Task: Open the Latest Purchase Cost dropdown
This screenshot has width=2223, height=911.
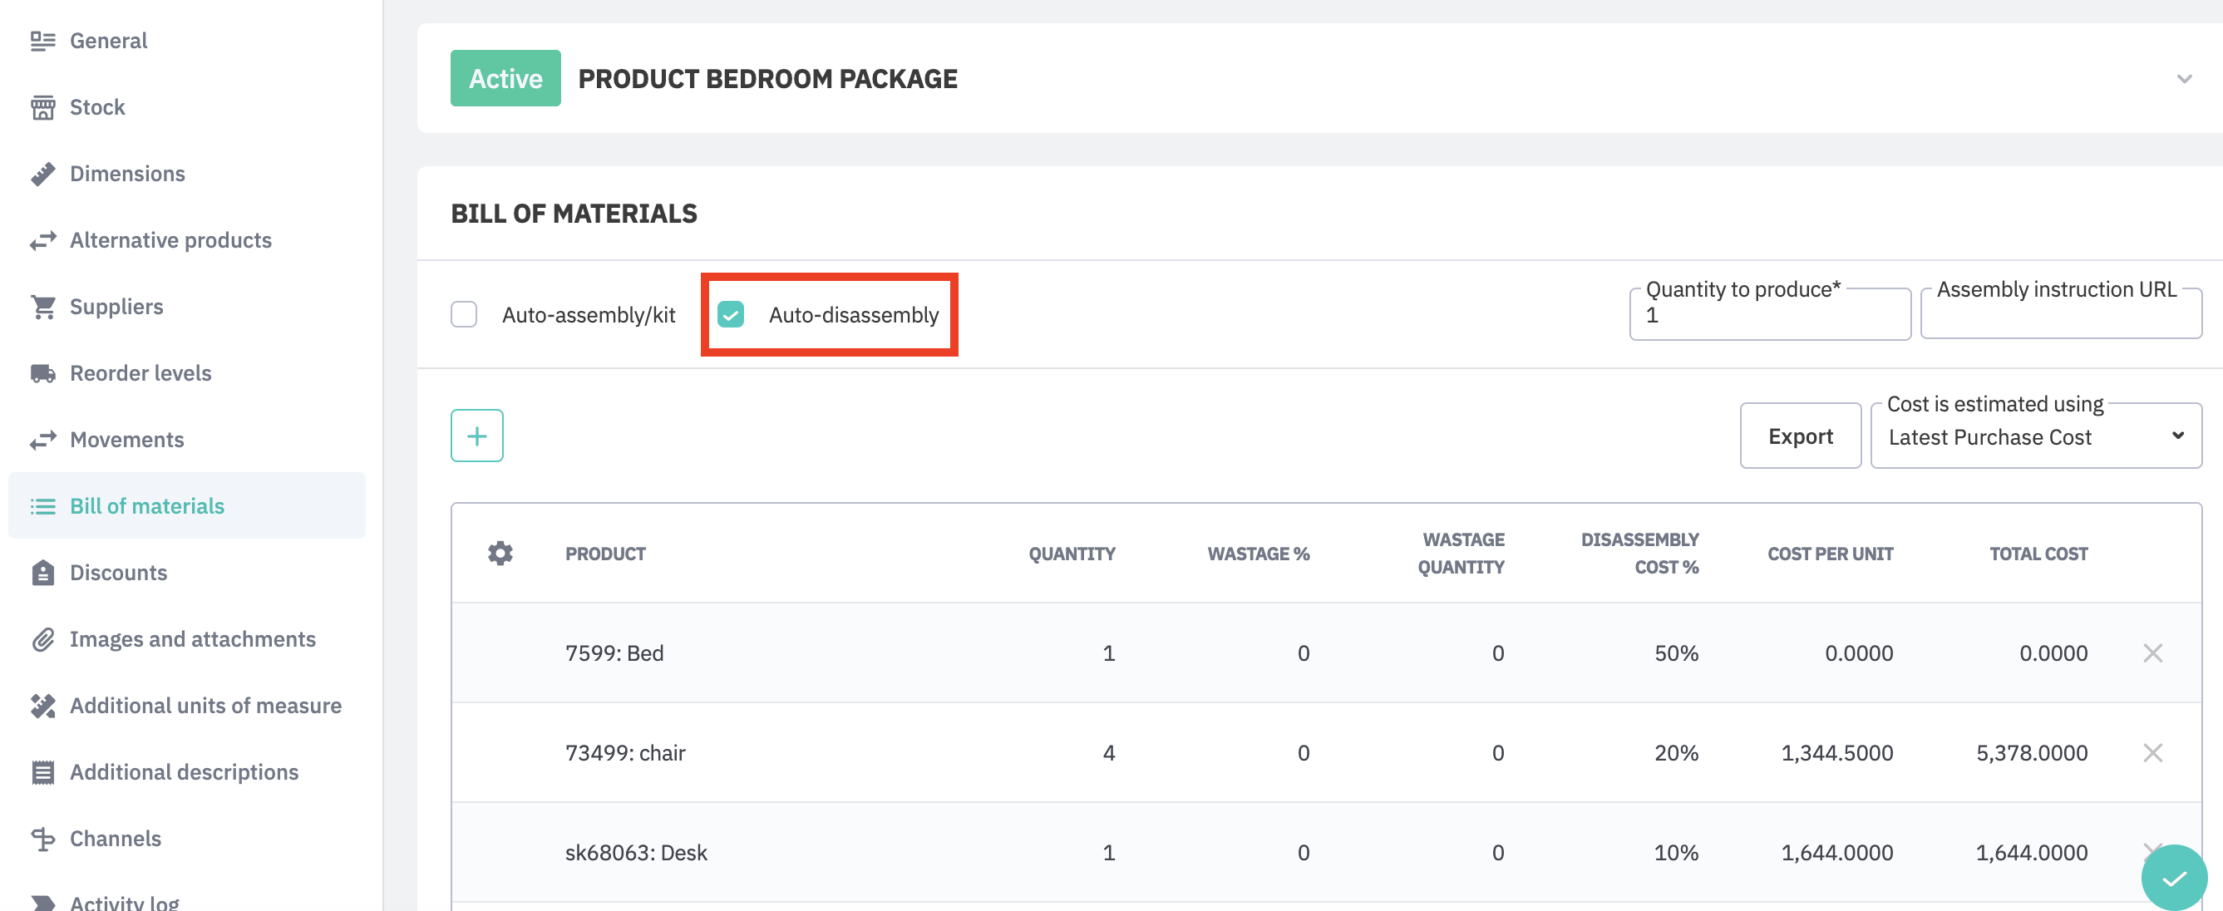Action: coord(2035,436)
